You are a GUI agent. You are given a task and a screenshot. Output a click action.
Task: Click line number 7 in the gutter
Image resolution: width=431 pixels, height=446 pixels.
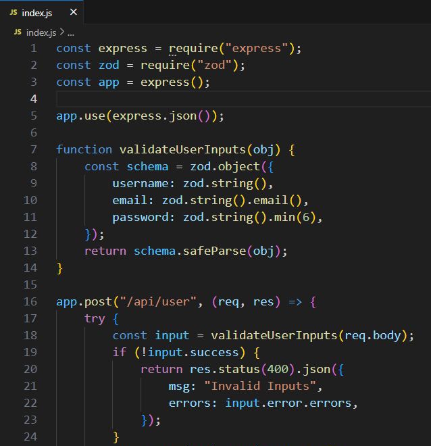[34, 149]
